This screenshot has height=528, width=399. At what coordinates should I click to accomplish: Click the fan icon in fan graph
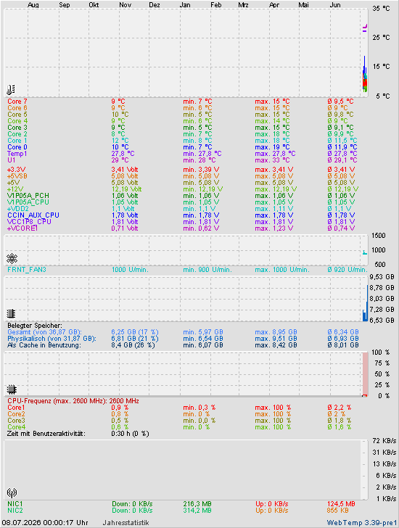click(12, 259)
